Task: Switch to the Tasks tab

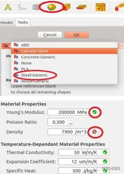Action: [x=23, y=22]
